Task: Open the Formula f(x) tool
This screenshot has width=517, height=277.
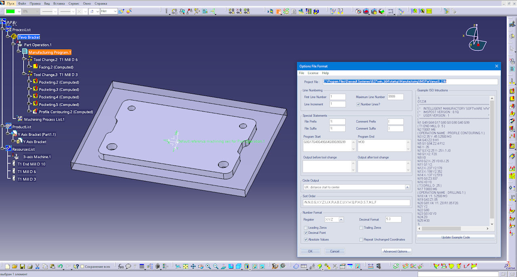Action: click(x=120, y=267)
